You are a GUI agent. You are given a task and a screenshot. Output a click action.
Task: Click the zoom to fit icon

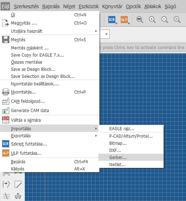(139, 20)
